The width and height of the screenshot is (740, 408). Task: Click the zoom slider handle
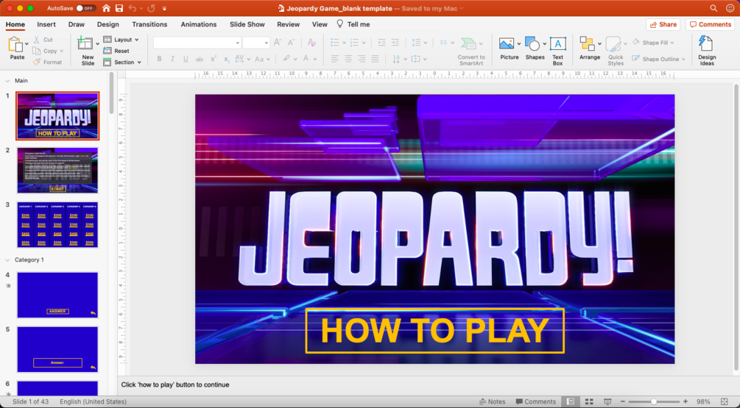(x=654, y=401)
